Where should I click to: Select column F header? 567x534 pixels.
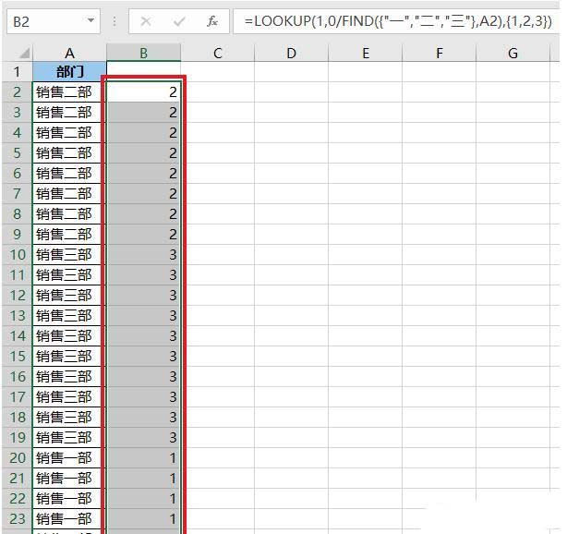pyautogui.click(x=439, y=54)
